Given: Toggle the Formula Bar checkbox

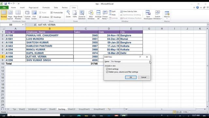Looking at the screenshot, I should coord(52,12).
